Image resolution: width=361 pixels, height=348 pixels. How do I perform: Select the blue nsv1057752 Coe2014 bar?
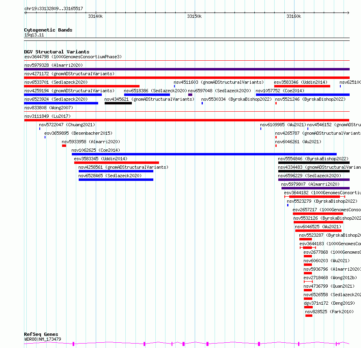point(303,95)
